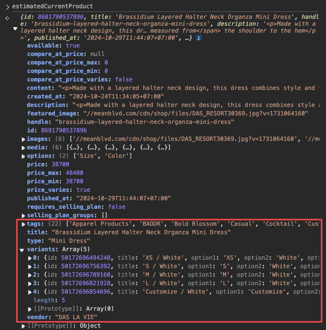Click the published_at property timestamp row
The height and width of the screenshot is (330, 326).
click(99, 198)
